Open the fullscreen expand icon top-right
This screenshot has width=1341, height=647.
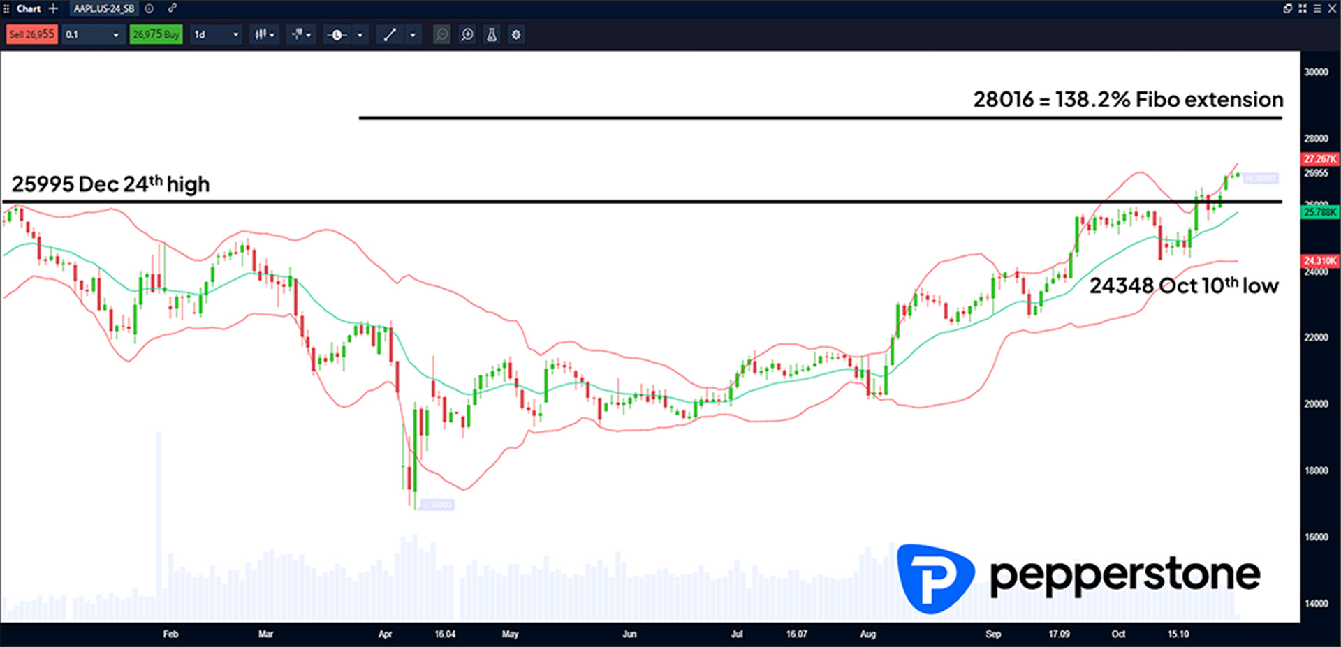tap(1303, 9)
